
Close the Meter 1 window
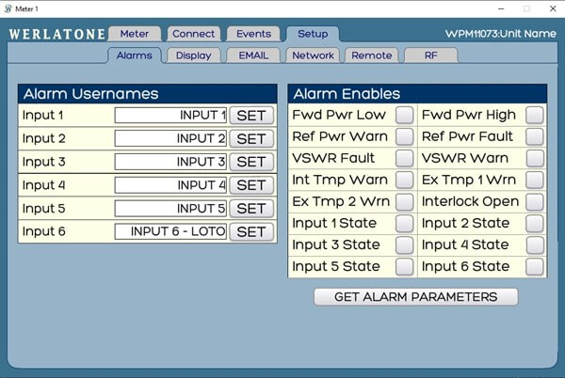tap(553, 8)
